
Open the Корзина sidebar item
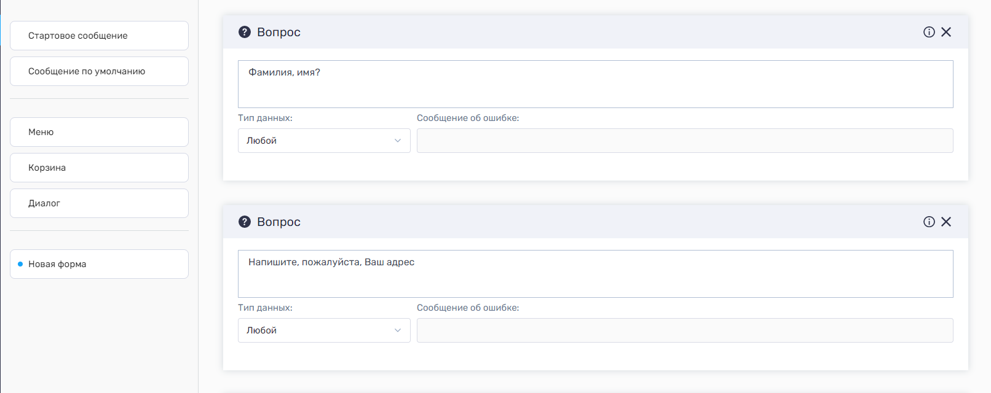pos(99,168)
